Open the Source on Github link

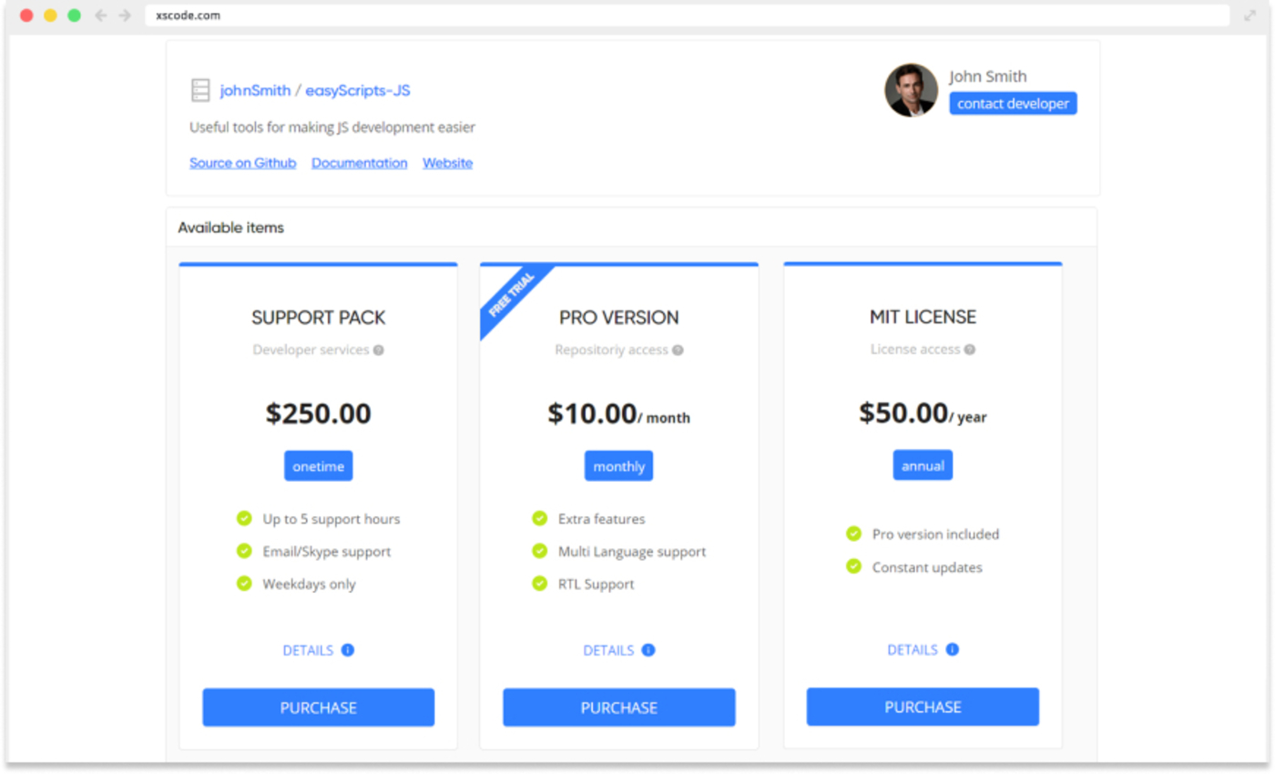click(x=242, y=162)
